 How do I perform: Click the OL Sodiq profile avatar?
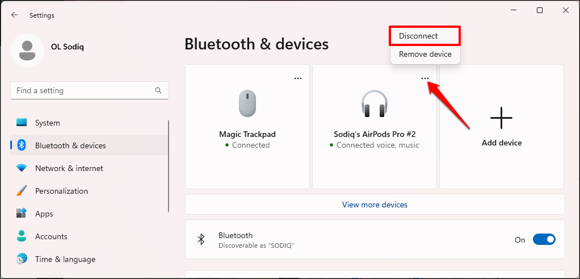[x=27, y=50]
